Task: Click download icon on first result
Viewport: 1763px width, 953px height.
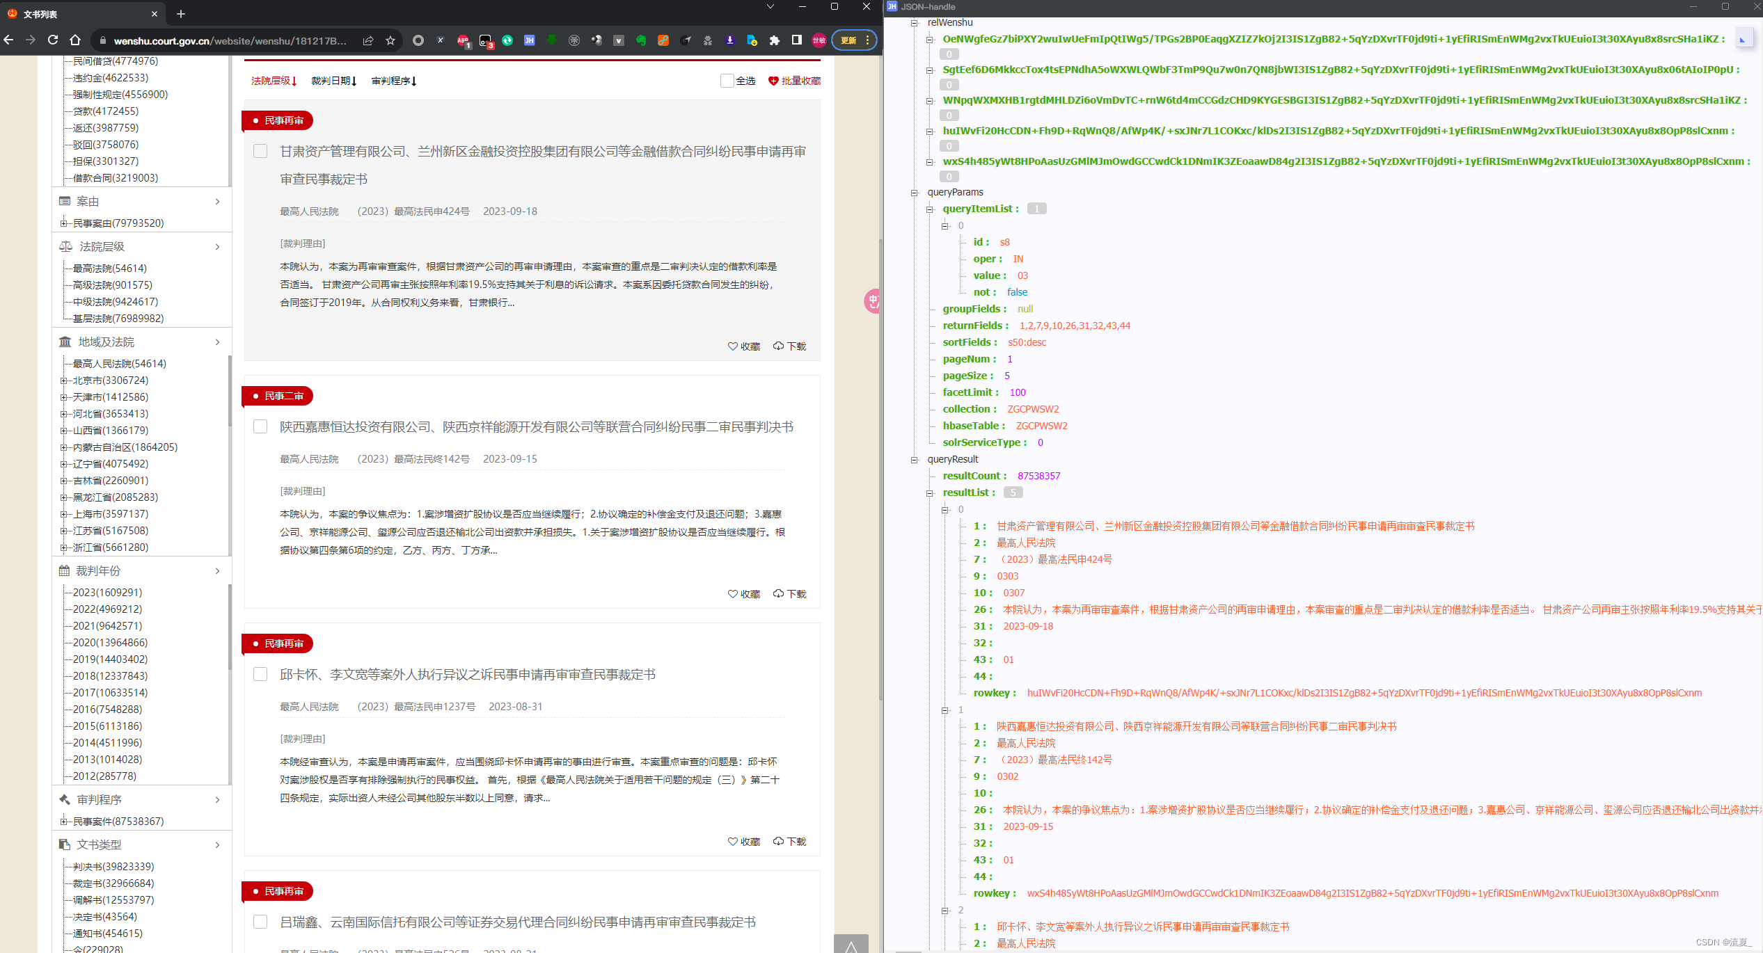Action: pos(789,346)
